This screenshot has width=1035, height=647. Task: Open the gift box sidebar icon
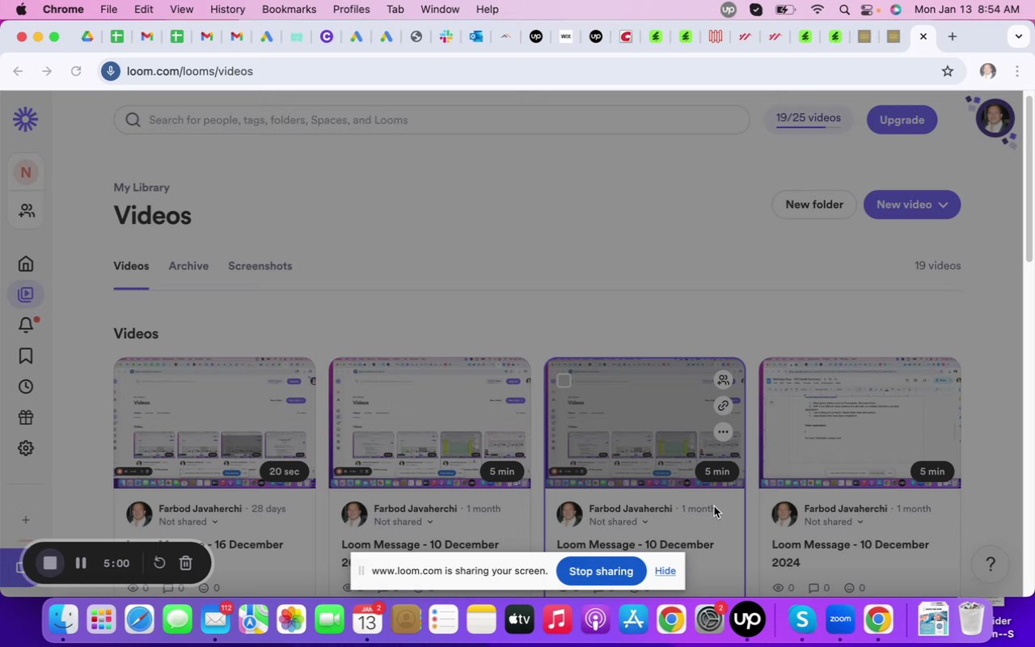click(x=26, y=417)
